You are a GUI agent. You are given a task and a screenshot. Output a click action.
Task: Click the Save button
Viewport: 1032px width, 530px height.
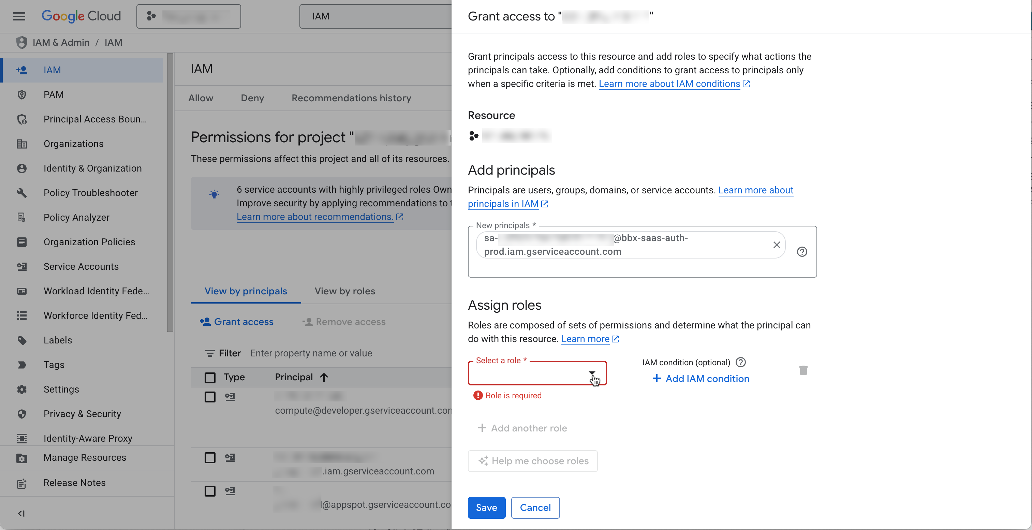pyautogui.click(x=486, y=507)
